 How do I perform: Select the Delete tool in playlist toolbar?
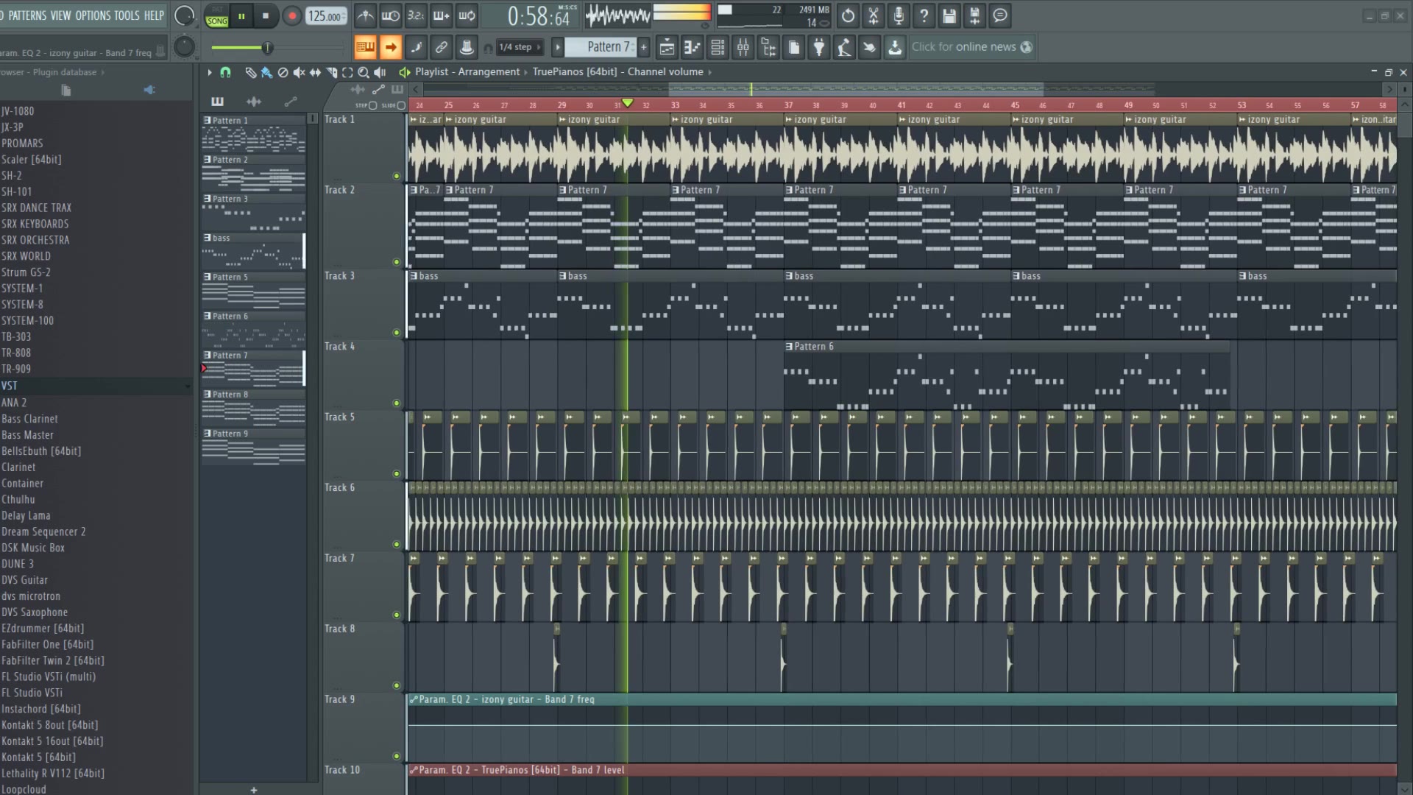[283, 72]
